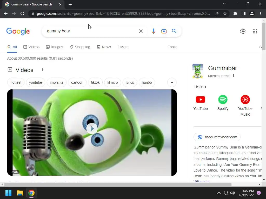Visit thegummybear.com website link
Viewport: 266px width, 199px height.
(217, 137)
